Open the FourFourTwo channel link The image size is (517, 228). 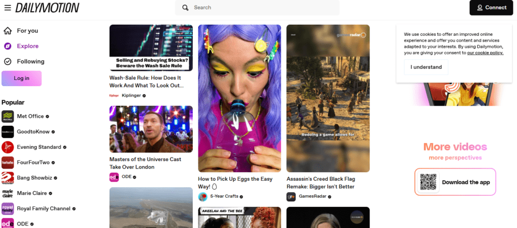pos(33,163)
